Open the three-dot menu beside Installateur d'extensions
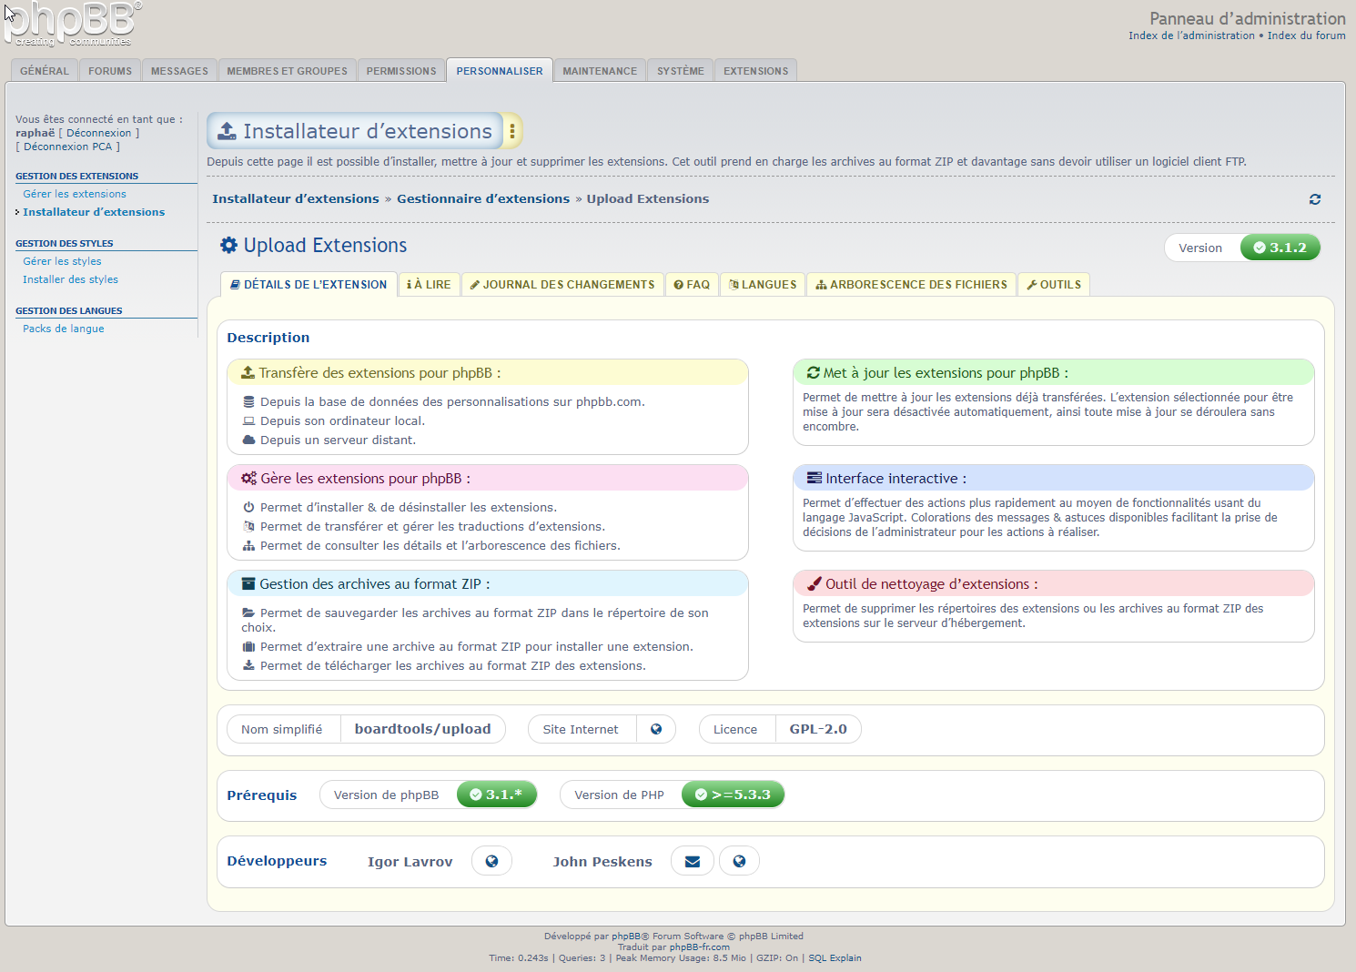The width and height of the screenshot is (1356, 972). point(512,131)
